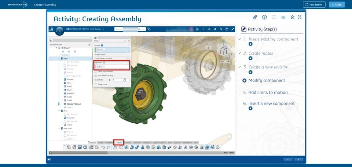Toggle checkbox beside Sketch 4 under Rim
The image size is (352, 167).
pos(65,115)
